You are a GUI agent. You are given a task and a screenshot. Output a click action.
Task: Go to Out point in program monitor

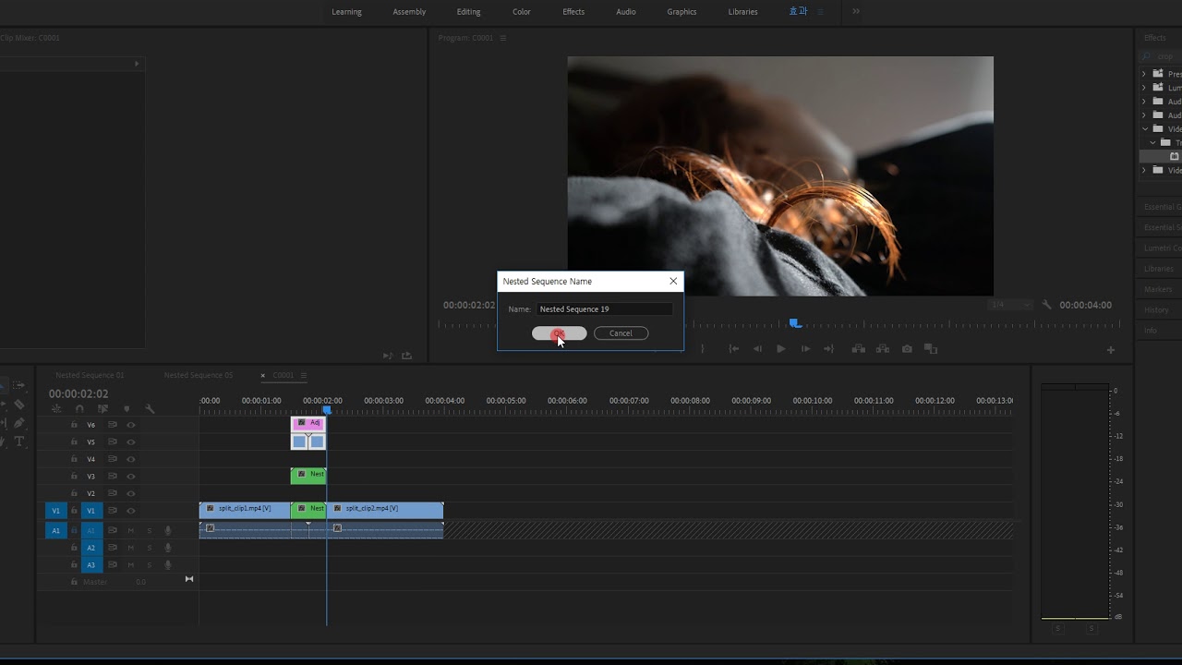click(x=828, y=349)
